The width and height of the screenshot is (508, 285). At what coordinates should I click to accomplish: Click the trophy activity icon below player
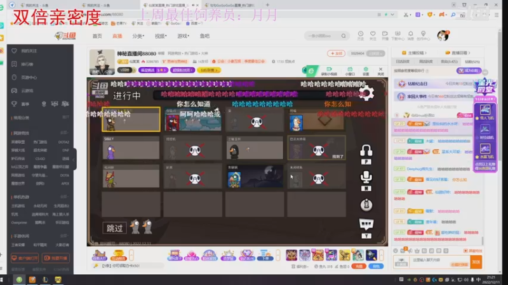[x=118, y=255]
